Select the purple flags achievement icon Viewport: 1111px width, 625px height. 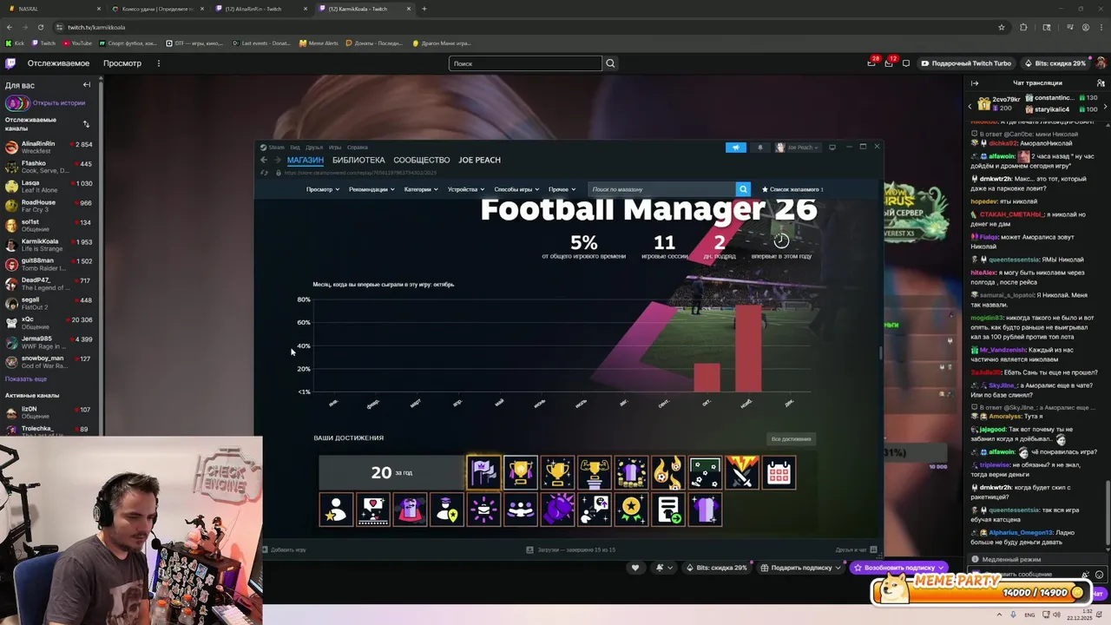click(x=483, y=473)
